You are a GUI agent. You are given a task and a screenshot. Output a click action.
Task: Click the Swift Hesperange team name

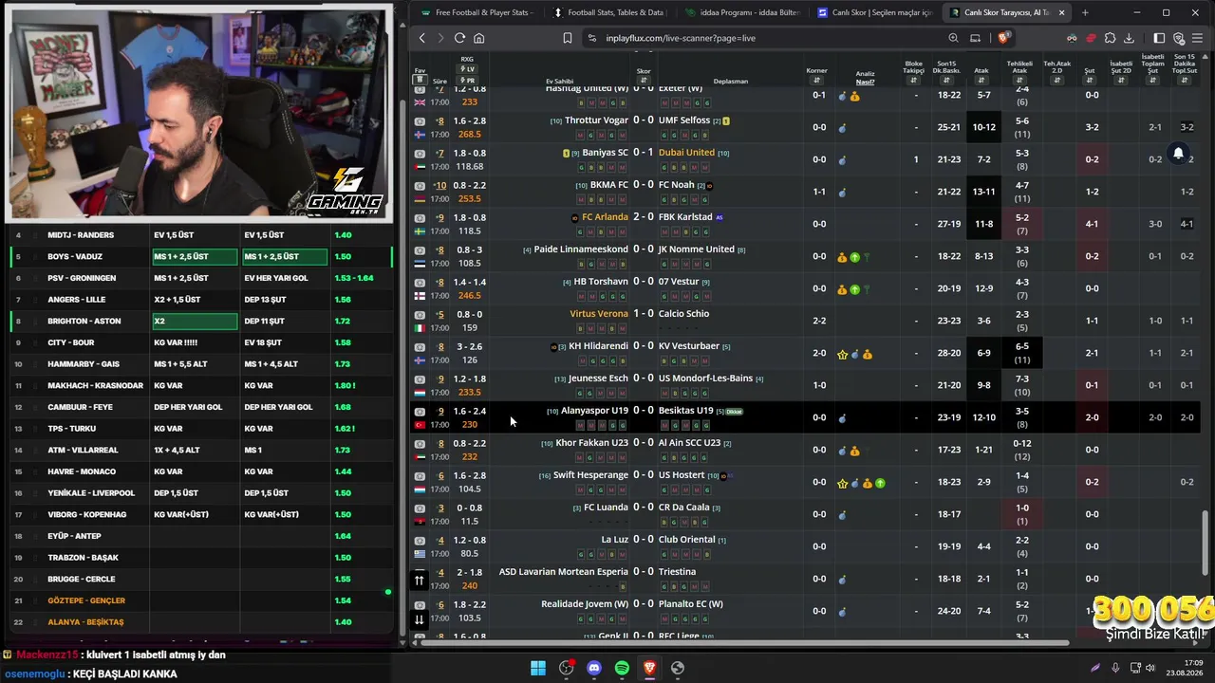click(590, 475)
